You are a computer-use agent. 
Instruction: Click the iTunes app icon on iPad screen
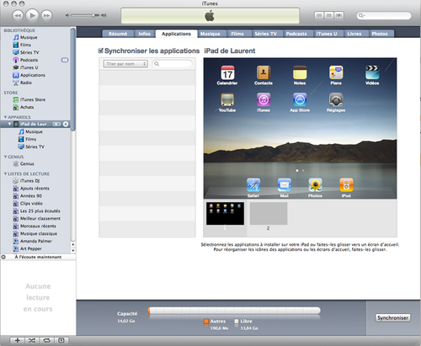[264, 99]
